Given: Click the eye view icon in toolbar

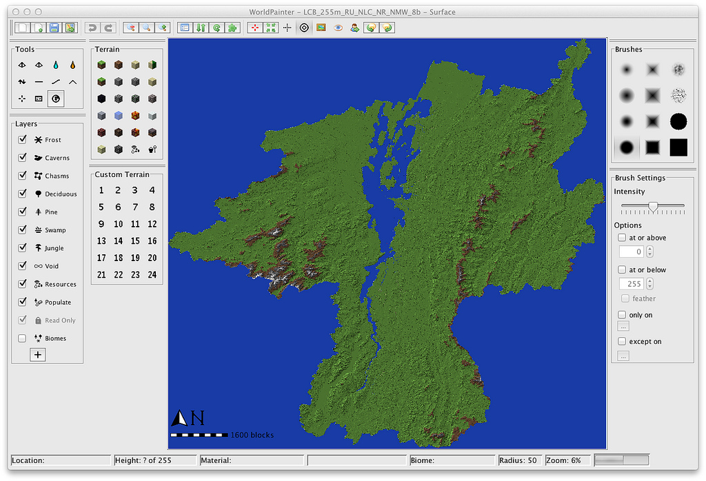Looking at the screenshot, I should 338,28.
